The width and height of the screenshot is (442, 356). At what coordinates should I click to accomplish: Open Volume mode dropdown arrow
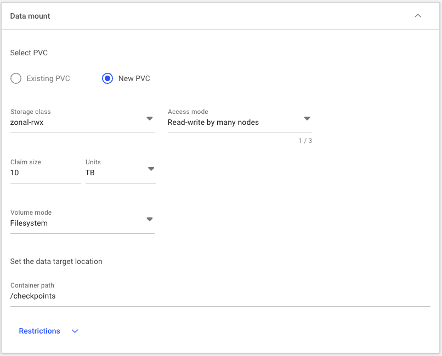coord(150,219)
